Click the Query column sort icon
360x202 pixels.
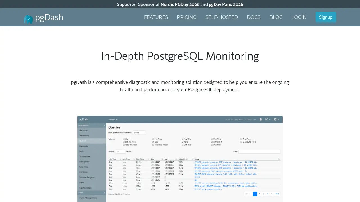(279, 159)
